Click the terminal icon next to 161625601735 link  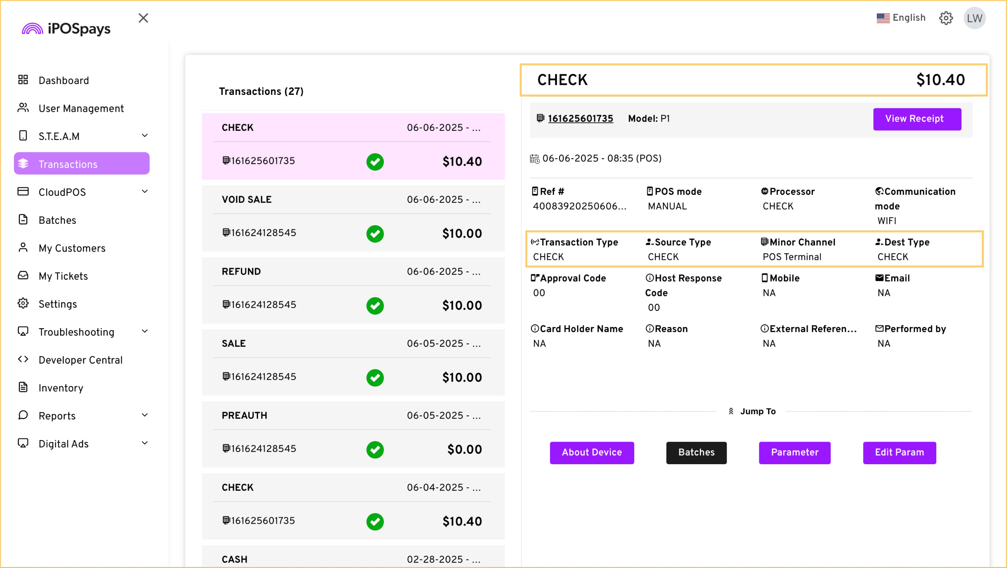pos(541,118)
